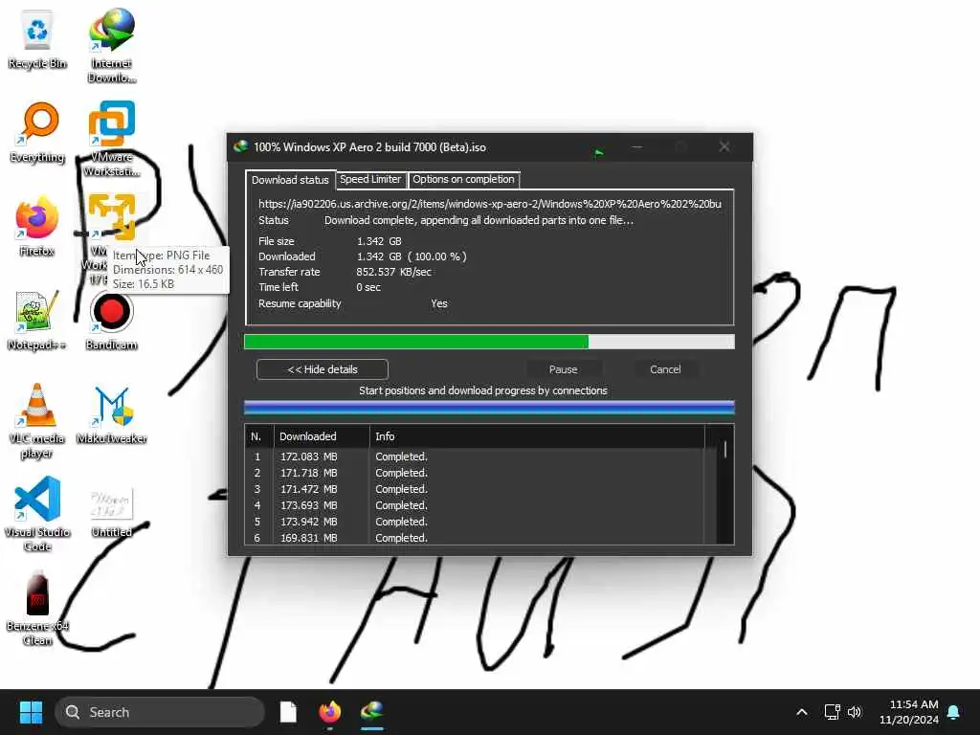Close the download dialog window
The image size is (980, 735).
(x=724, y=146)
